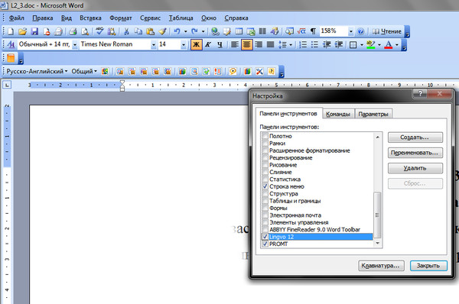Open the Undo history dropdown arrow
459x304 pixels.
coord(185,31)
